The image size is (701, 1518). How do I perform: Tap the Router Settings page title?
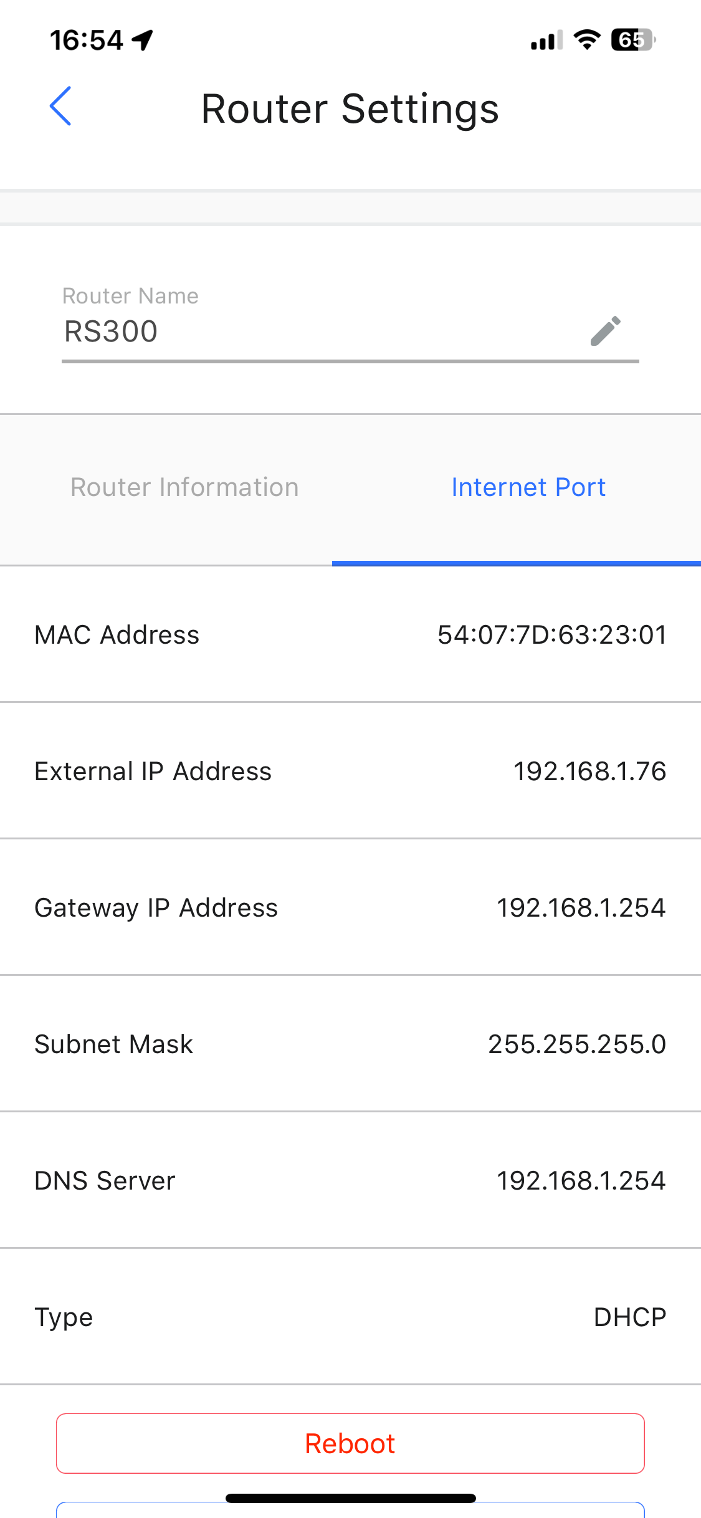(x=350, y=109)
